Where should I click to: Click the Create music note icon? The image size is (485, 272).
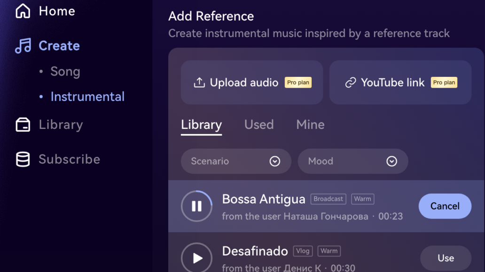point(23,45)
